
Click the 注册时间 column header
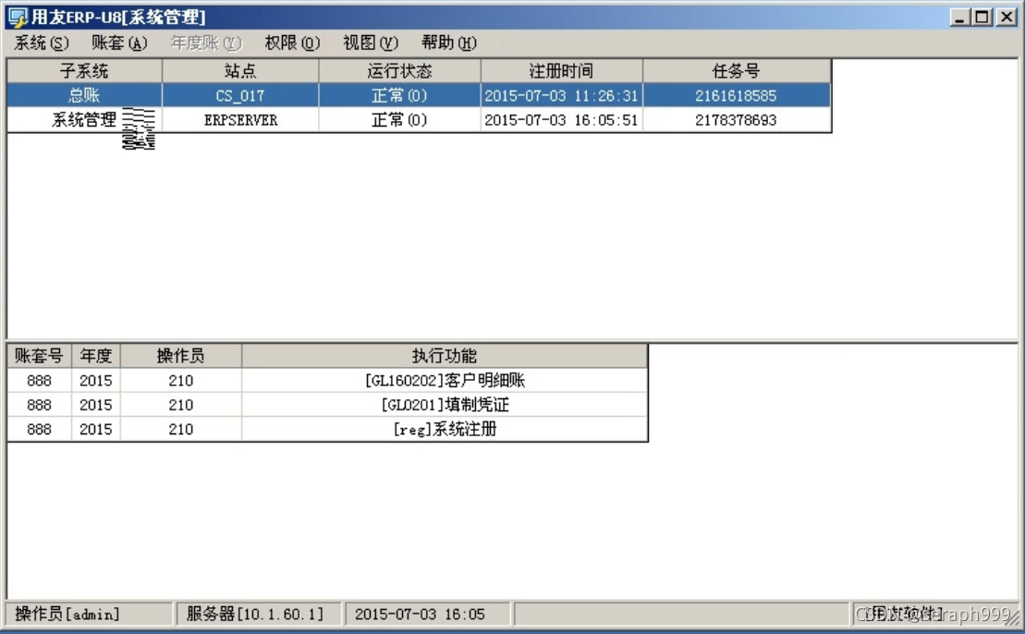click(x=562, y=70)
